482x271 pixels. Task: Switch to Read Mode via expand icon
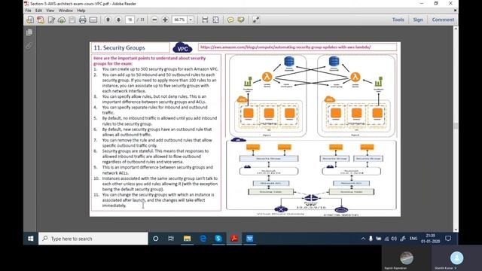click(x=255, y=20)
